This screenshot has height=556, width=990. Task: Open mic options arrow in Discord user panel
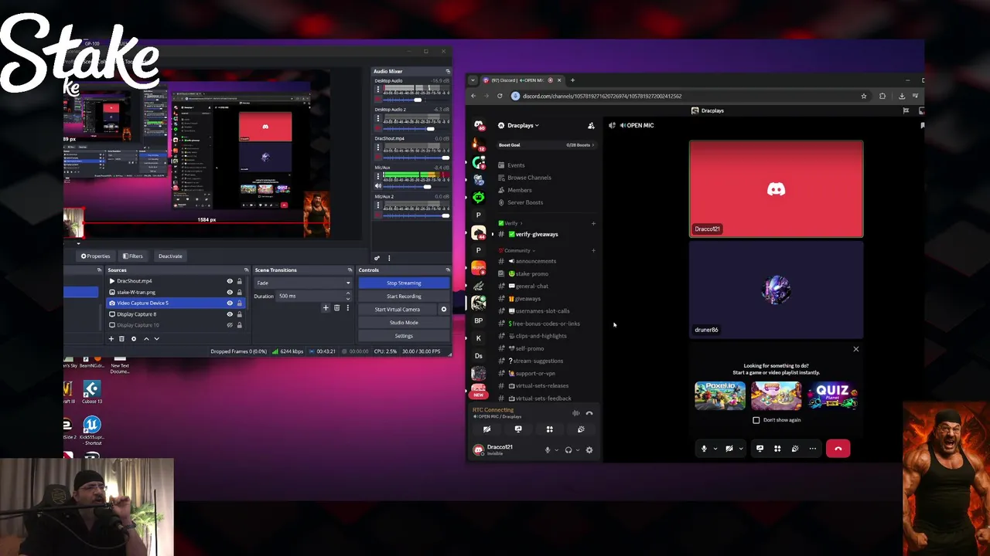555,449
